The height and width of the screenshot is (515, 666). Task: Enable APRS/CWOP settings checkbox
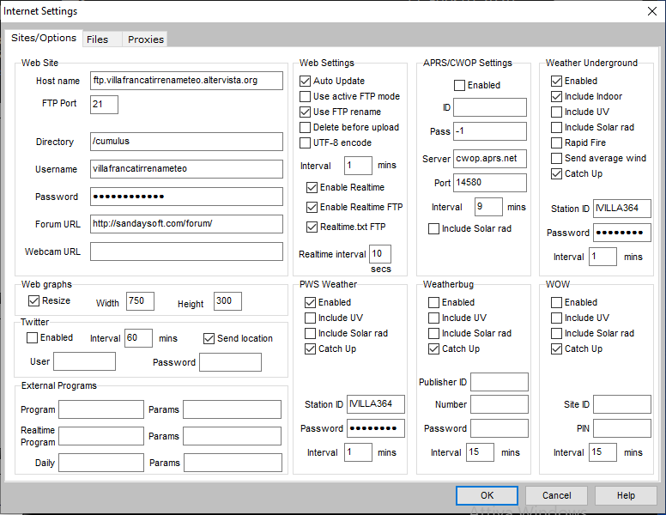pyautogui.click(x=459, y=86)
